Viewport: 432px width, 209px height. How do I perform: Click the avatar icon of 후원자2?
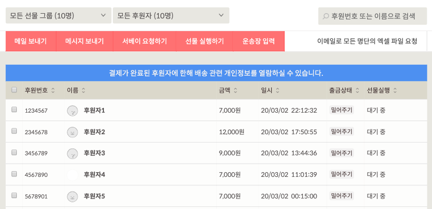click(72, 132)
